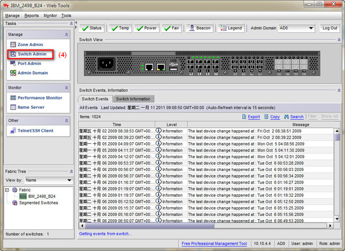
Task: Click the Switch Admin magnifier icon
Action: (13, 54)
